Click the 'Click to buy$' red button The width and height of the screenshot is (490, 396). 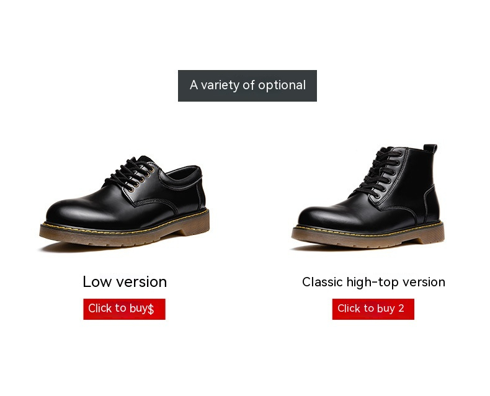124,309
